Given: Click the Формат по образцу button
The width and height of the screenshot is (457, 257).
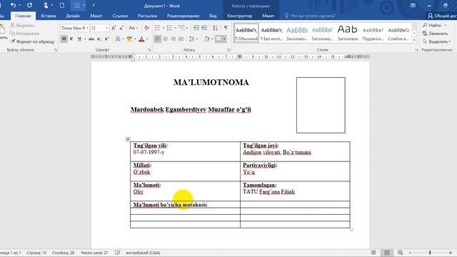Looking at the screenshot, I should click(x=32, y=41).
